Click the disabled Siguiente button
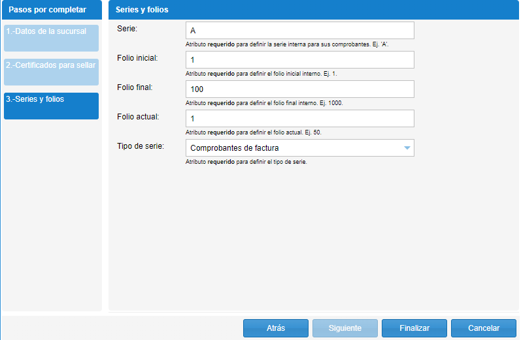The height and width of the screenshot is (340, 521). click(x=345, y=328)
